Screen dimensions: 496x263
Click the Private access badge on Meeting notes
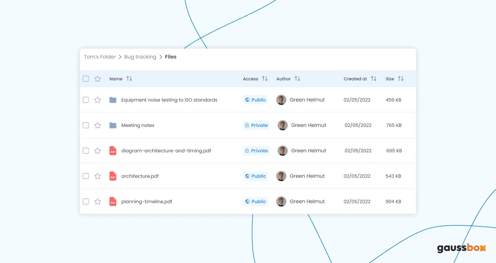256,125
